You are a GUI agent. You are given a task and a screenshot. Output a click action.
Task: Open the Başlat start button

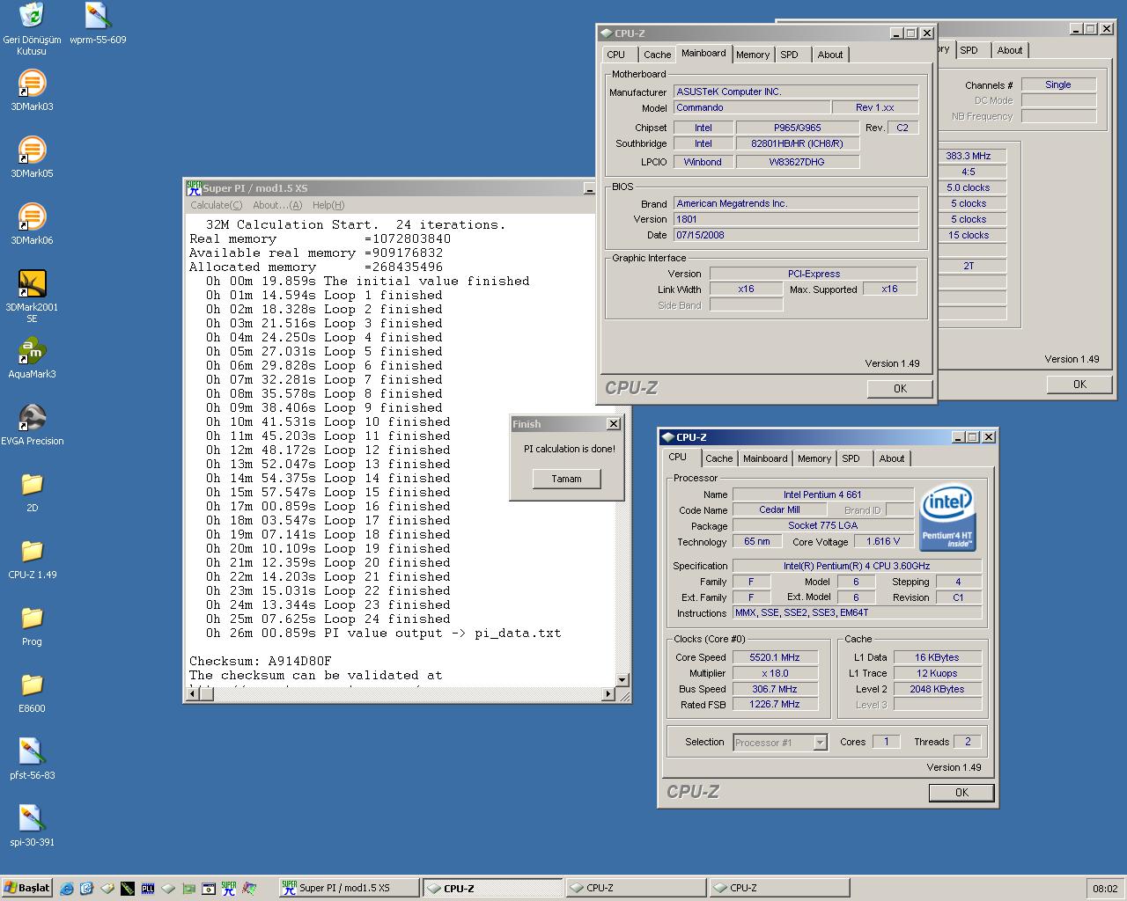27,888
